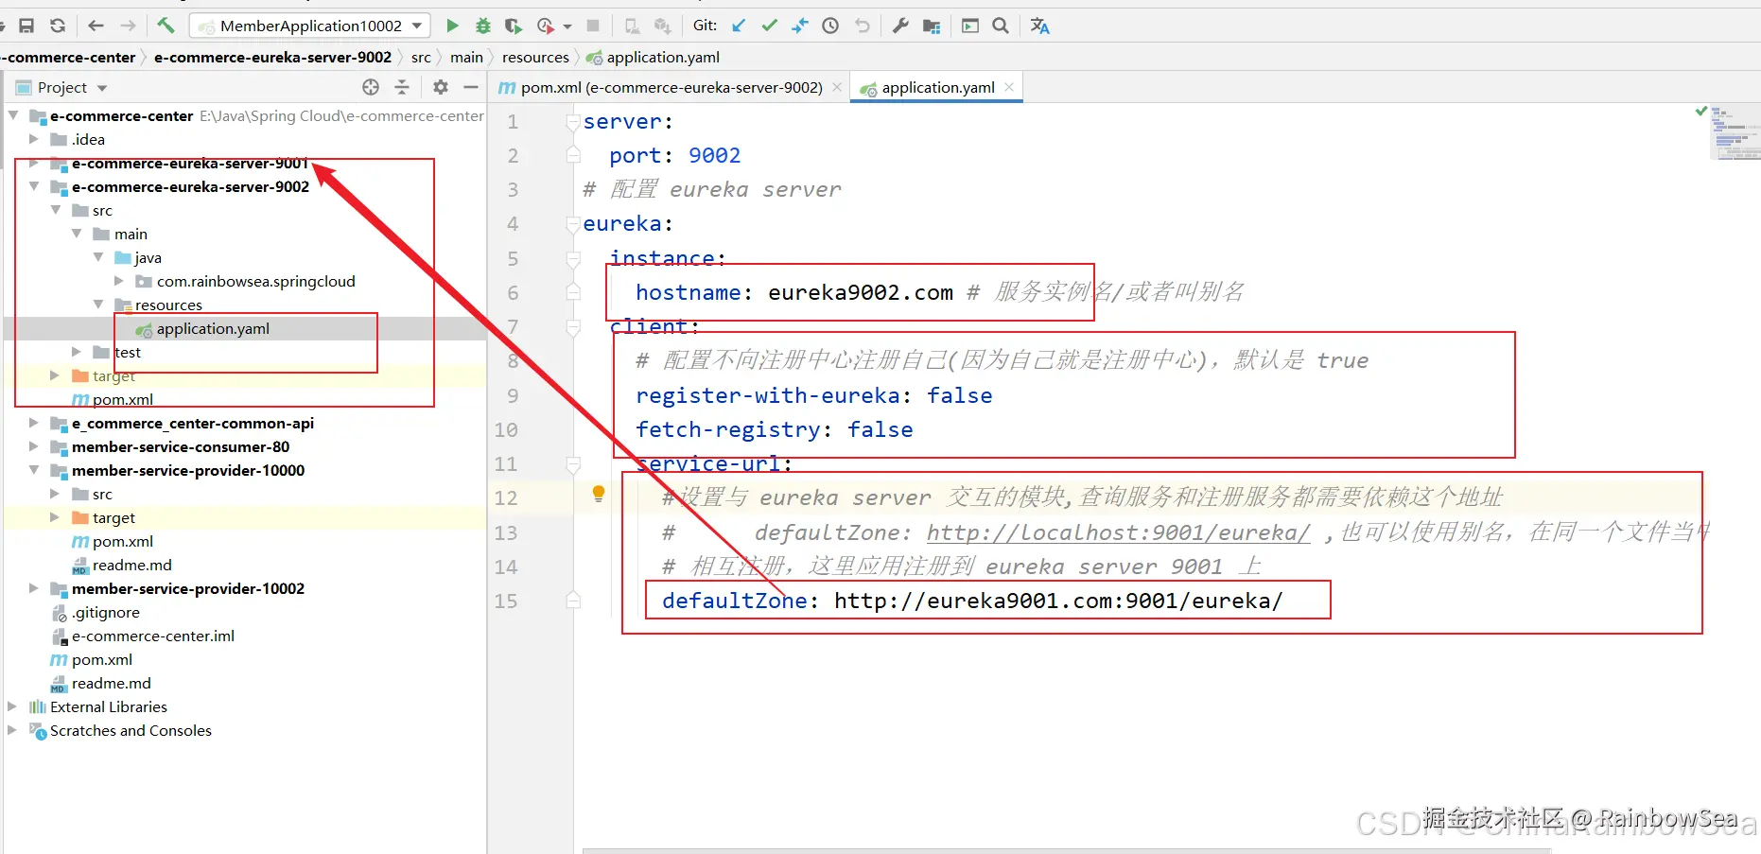Click the Run Anything toolbar icon

[970, 26]
